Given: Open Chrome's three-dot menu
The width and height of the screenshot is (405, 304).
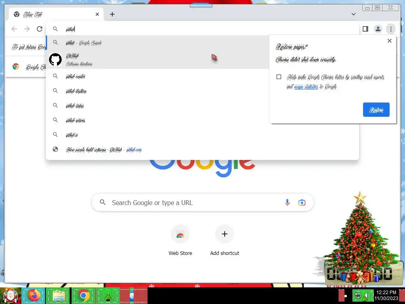Looking at the screenshot, I should click(391, 29).
